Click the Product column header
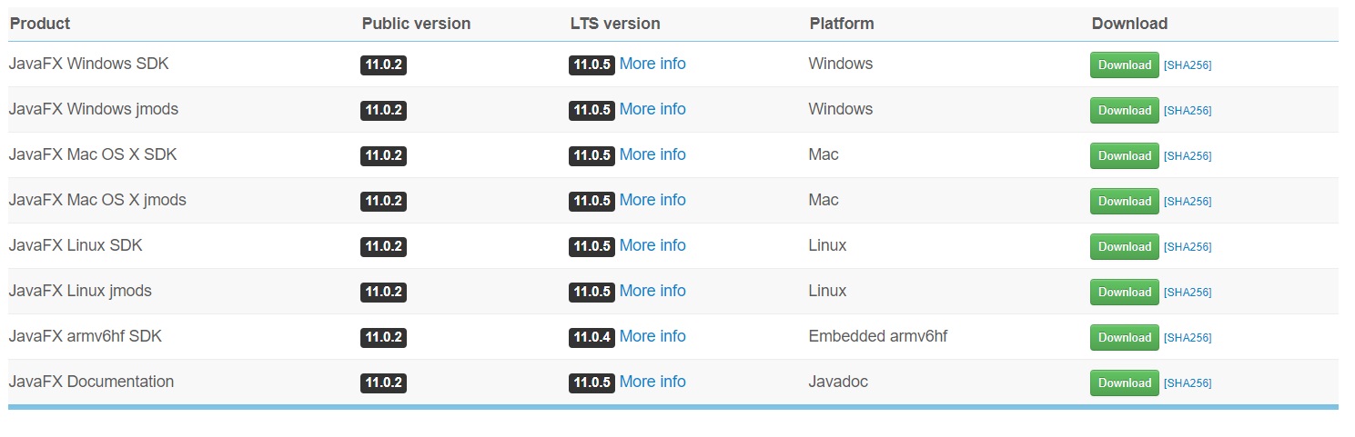1355x437 pixels. tap(40, 24)
